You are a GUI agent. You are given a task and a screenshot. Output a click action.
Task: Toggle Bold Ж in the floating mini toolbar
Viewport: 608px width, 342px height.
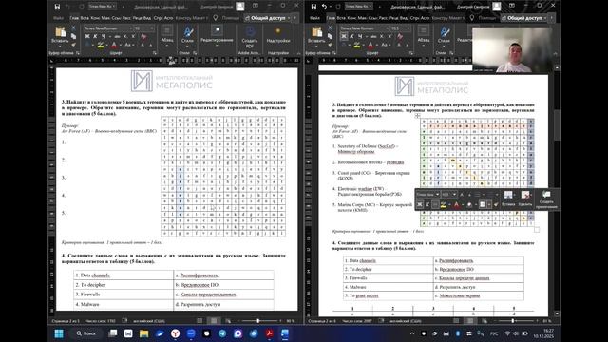[420, 204]
